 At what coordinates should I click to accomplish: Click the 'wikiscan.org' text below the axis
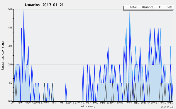pos(88,106)
